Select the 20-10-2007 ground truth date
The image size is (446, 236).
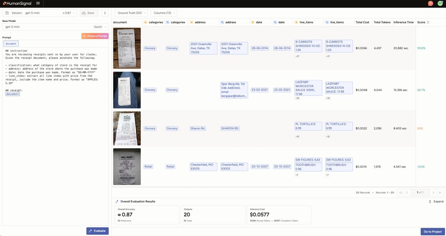[x=260, y=167]
